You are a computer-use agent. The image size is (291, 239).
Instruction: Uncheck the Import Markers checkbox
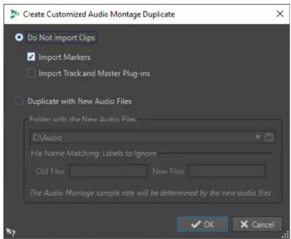point(31,57)
